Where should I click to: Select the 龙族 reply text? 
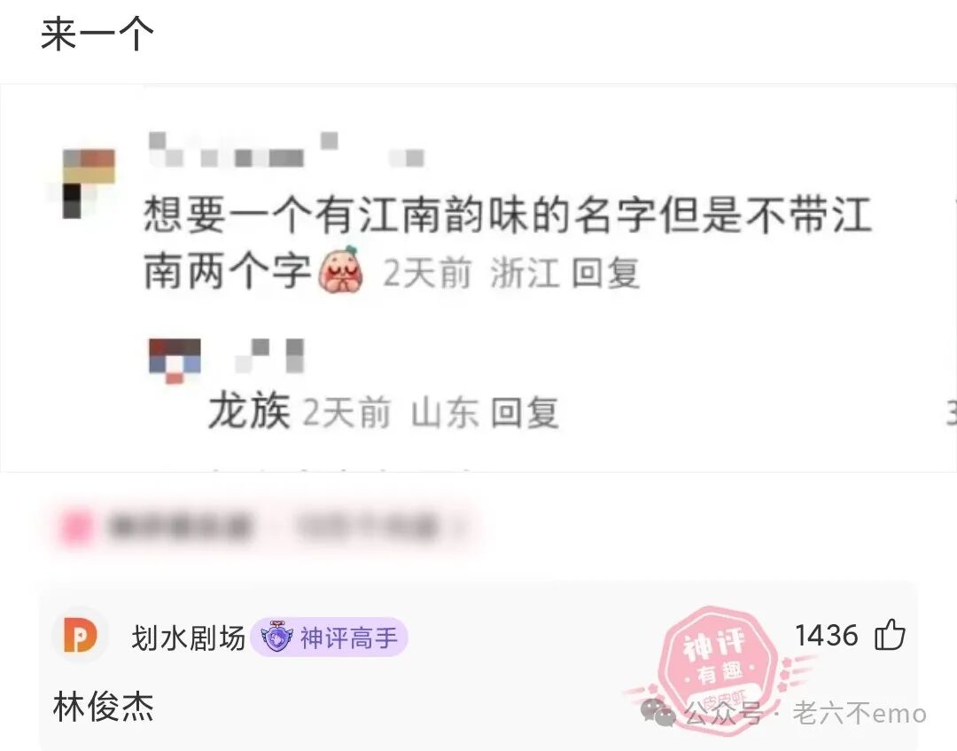click(249, 411)
